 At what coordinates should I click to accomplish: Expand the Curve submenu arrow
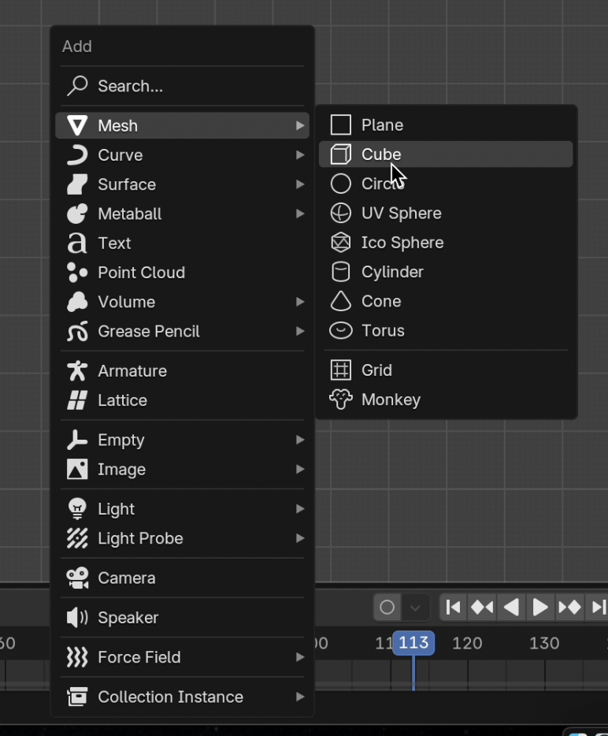coord(299,155)
